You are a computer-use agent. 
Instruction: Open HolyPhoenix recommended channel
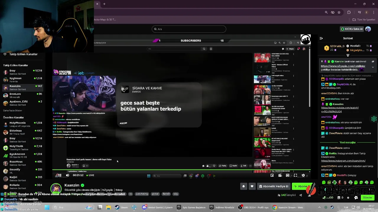(23, 124)
